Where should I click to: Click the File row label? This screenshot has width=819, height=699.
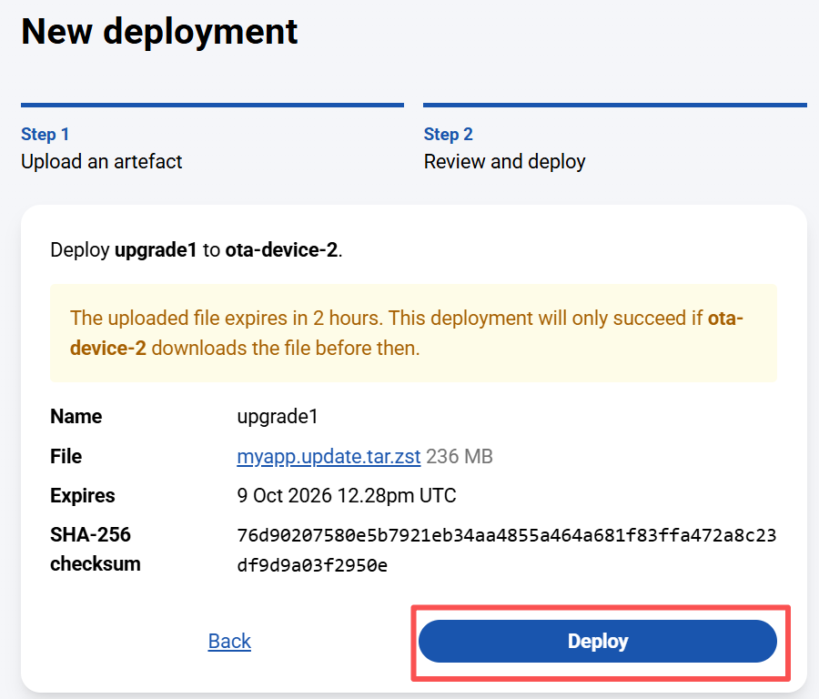(x=66, y=456)
